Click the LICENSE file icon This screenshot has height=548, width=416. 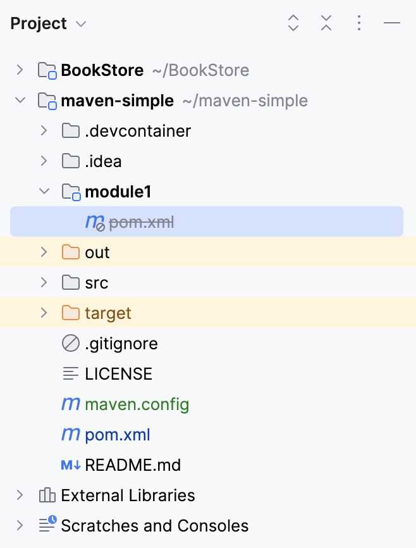pyautogui.click(x=70, y=373)
